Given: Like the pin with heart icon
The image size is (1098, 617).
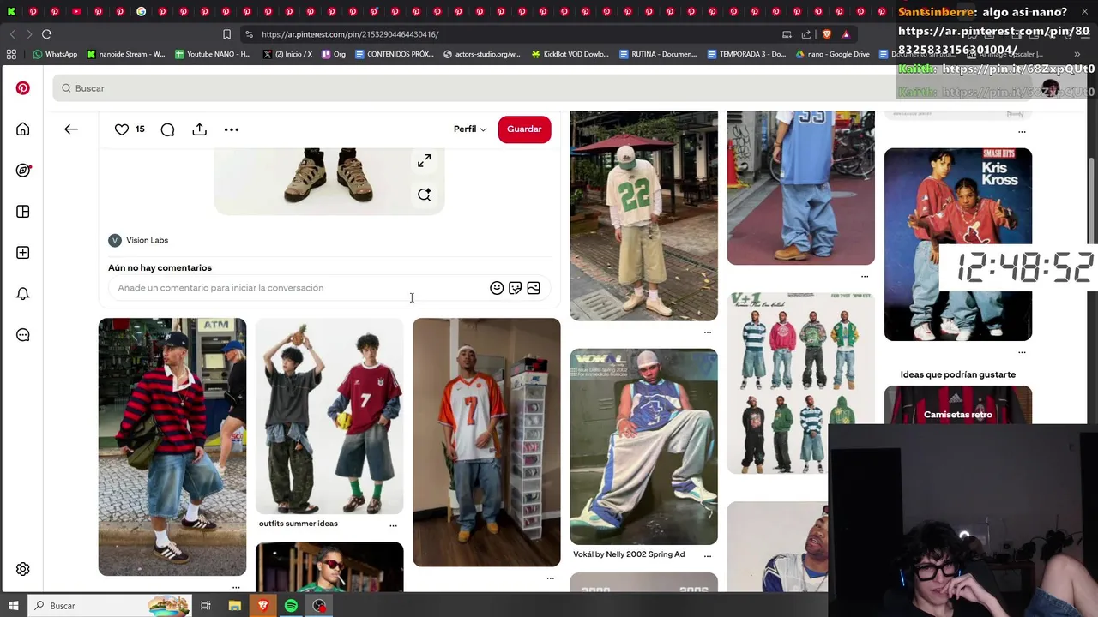Looking at the screenshot, I should (122, 129).
